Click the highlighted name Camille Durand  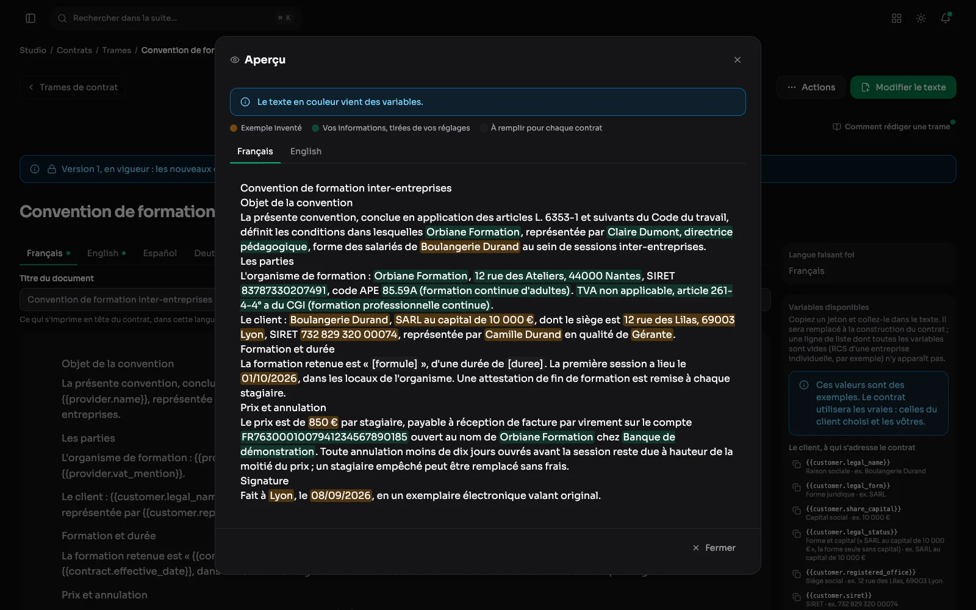tap(523, 334)
